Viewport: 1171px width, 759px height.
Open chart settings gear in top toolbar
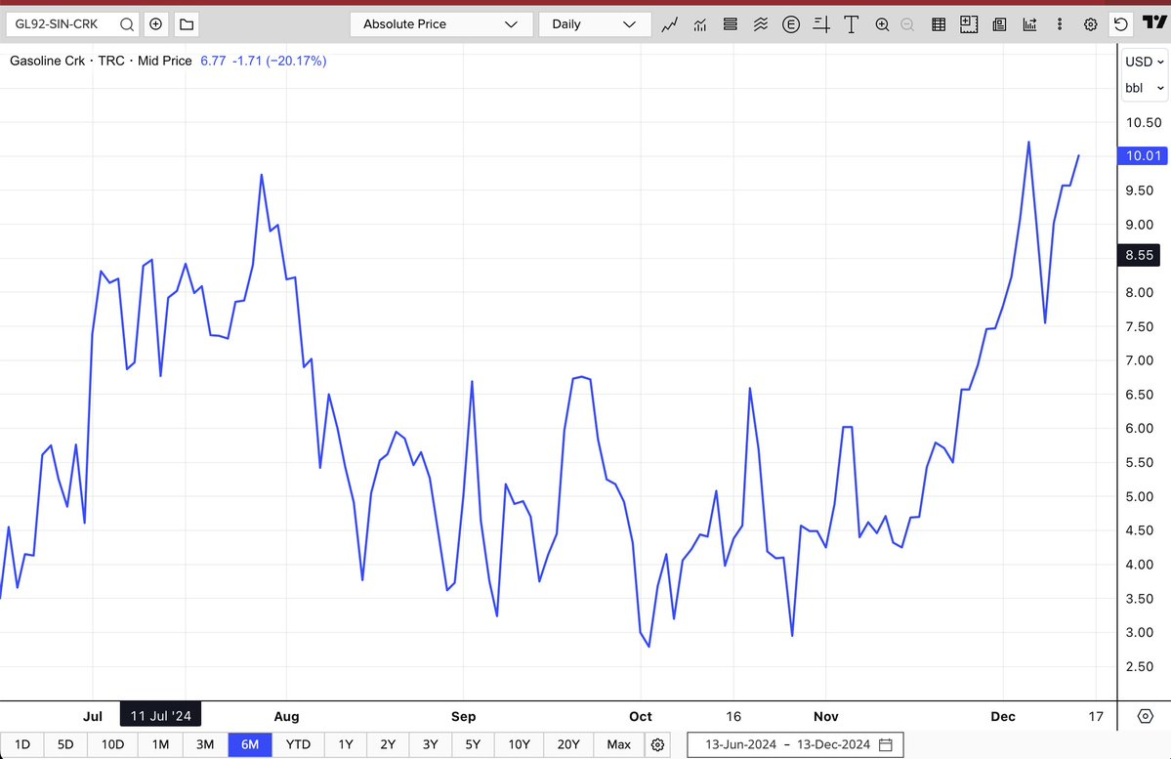click(x=1091, y=24)
